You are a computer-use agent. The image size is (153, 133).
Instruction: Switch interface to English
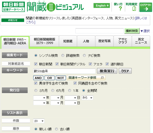click(x=102, y=5)
